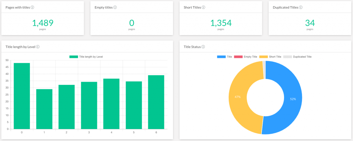
Task: Click the Short Title legend label
Action: [275, 57]
